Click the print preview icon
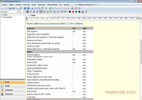This screenshot has height=100, width=142. tap(21, 8)
